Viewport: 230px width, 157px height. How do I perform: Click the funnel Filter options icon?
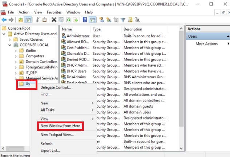point(123,20)
